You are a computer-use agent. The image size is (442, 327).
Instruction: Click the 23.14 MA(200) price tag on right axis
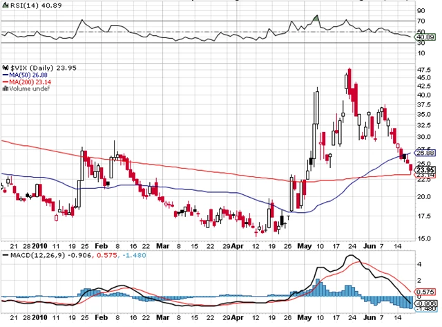tap(425, 175)
